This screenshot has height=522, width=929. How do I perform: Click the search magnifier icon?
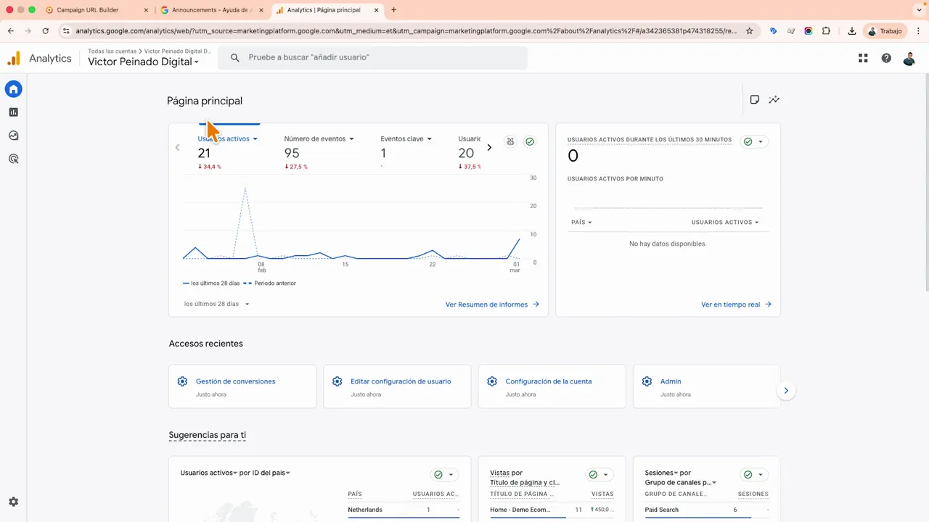point(234,57)
